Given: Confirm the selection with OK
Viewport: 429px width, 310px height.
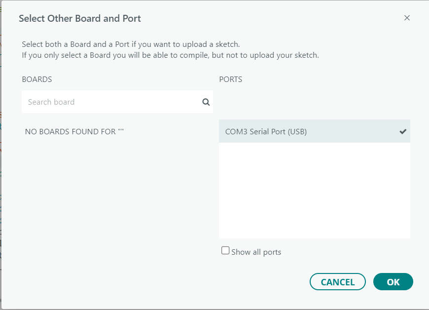Looking at the screenshot, I should (393, 282).
